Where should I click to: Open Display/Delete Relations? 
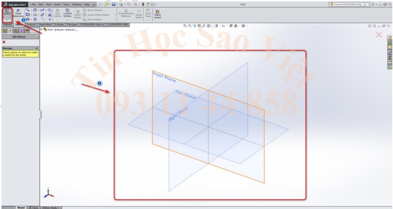click(127, 13)
